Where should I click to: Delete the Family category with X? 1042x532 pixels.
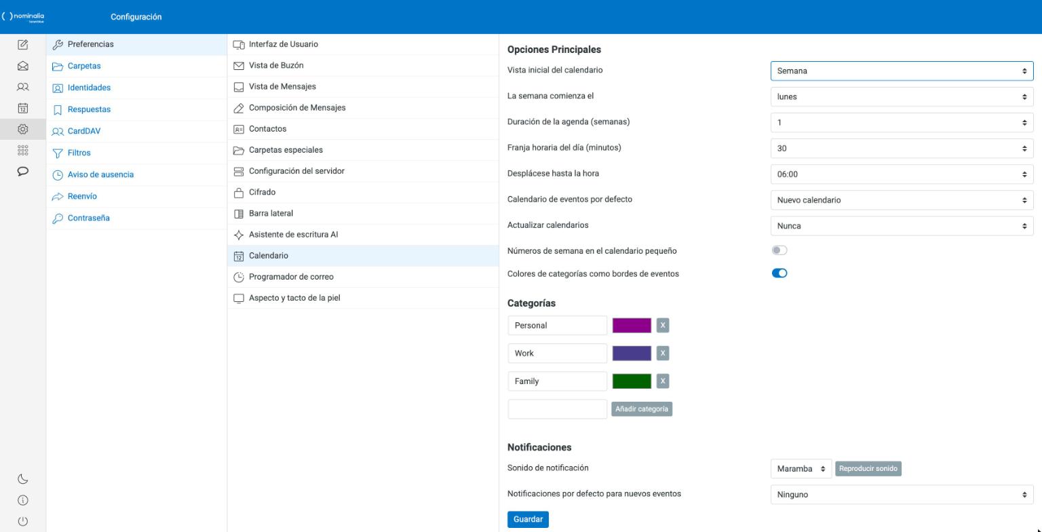click(663, 381)
